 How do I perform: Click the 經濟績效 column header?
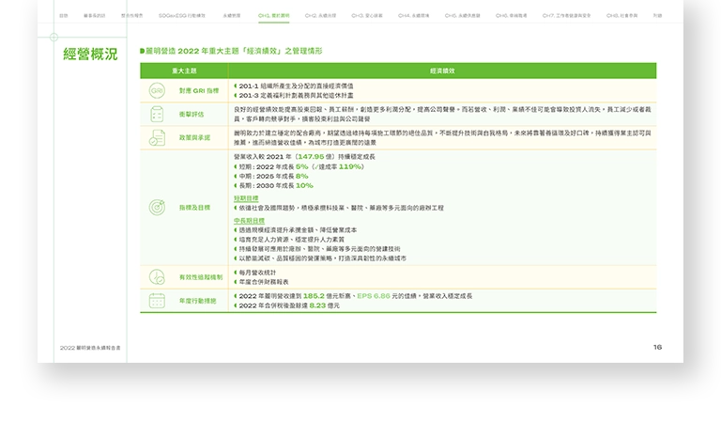click(x=442, y=70)
